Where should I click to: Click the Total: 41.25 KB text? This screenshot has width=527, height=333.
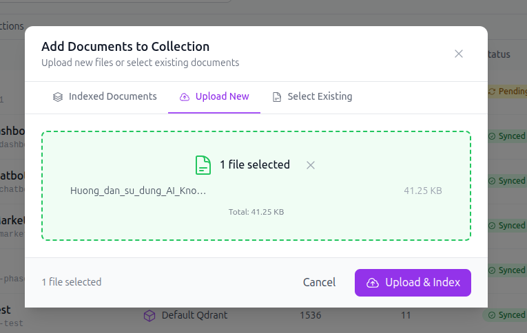(256, 212)
